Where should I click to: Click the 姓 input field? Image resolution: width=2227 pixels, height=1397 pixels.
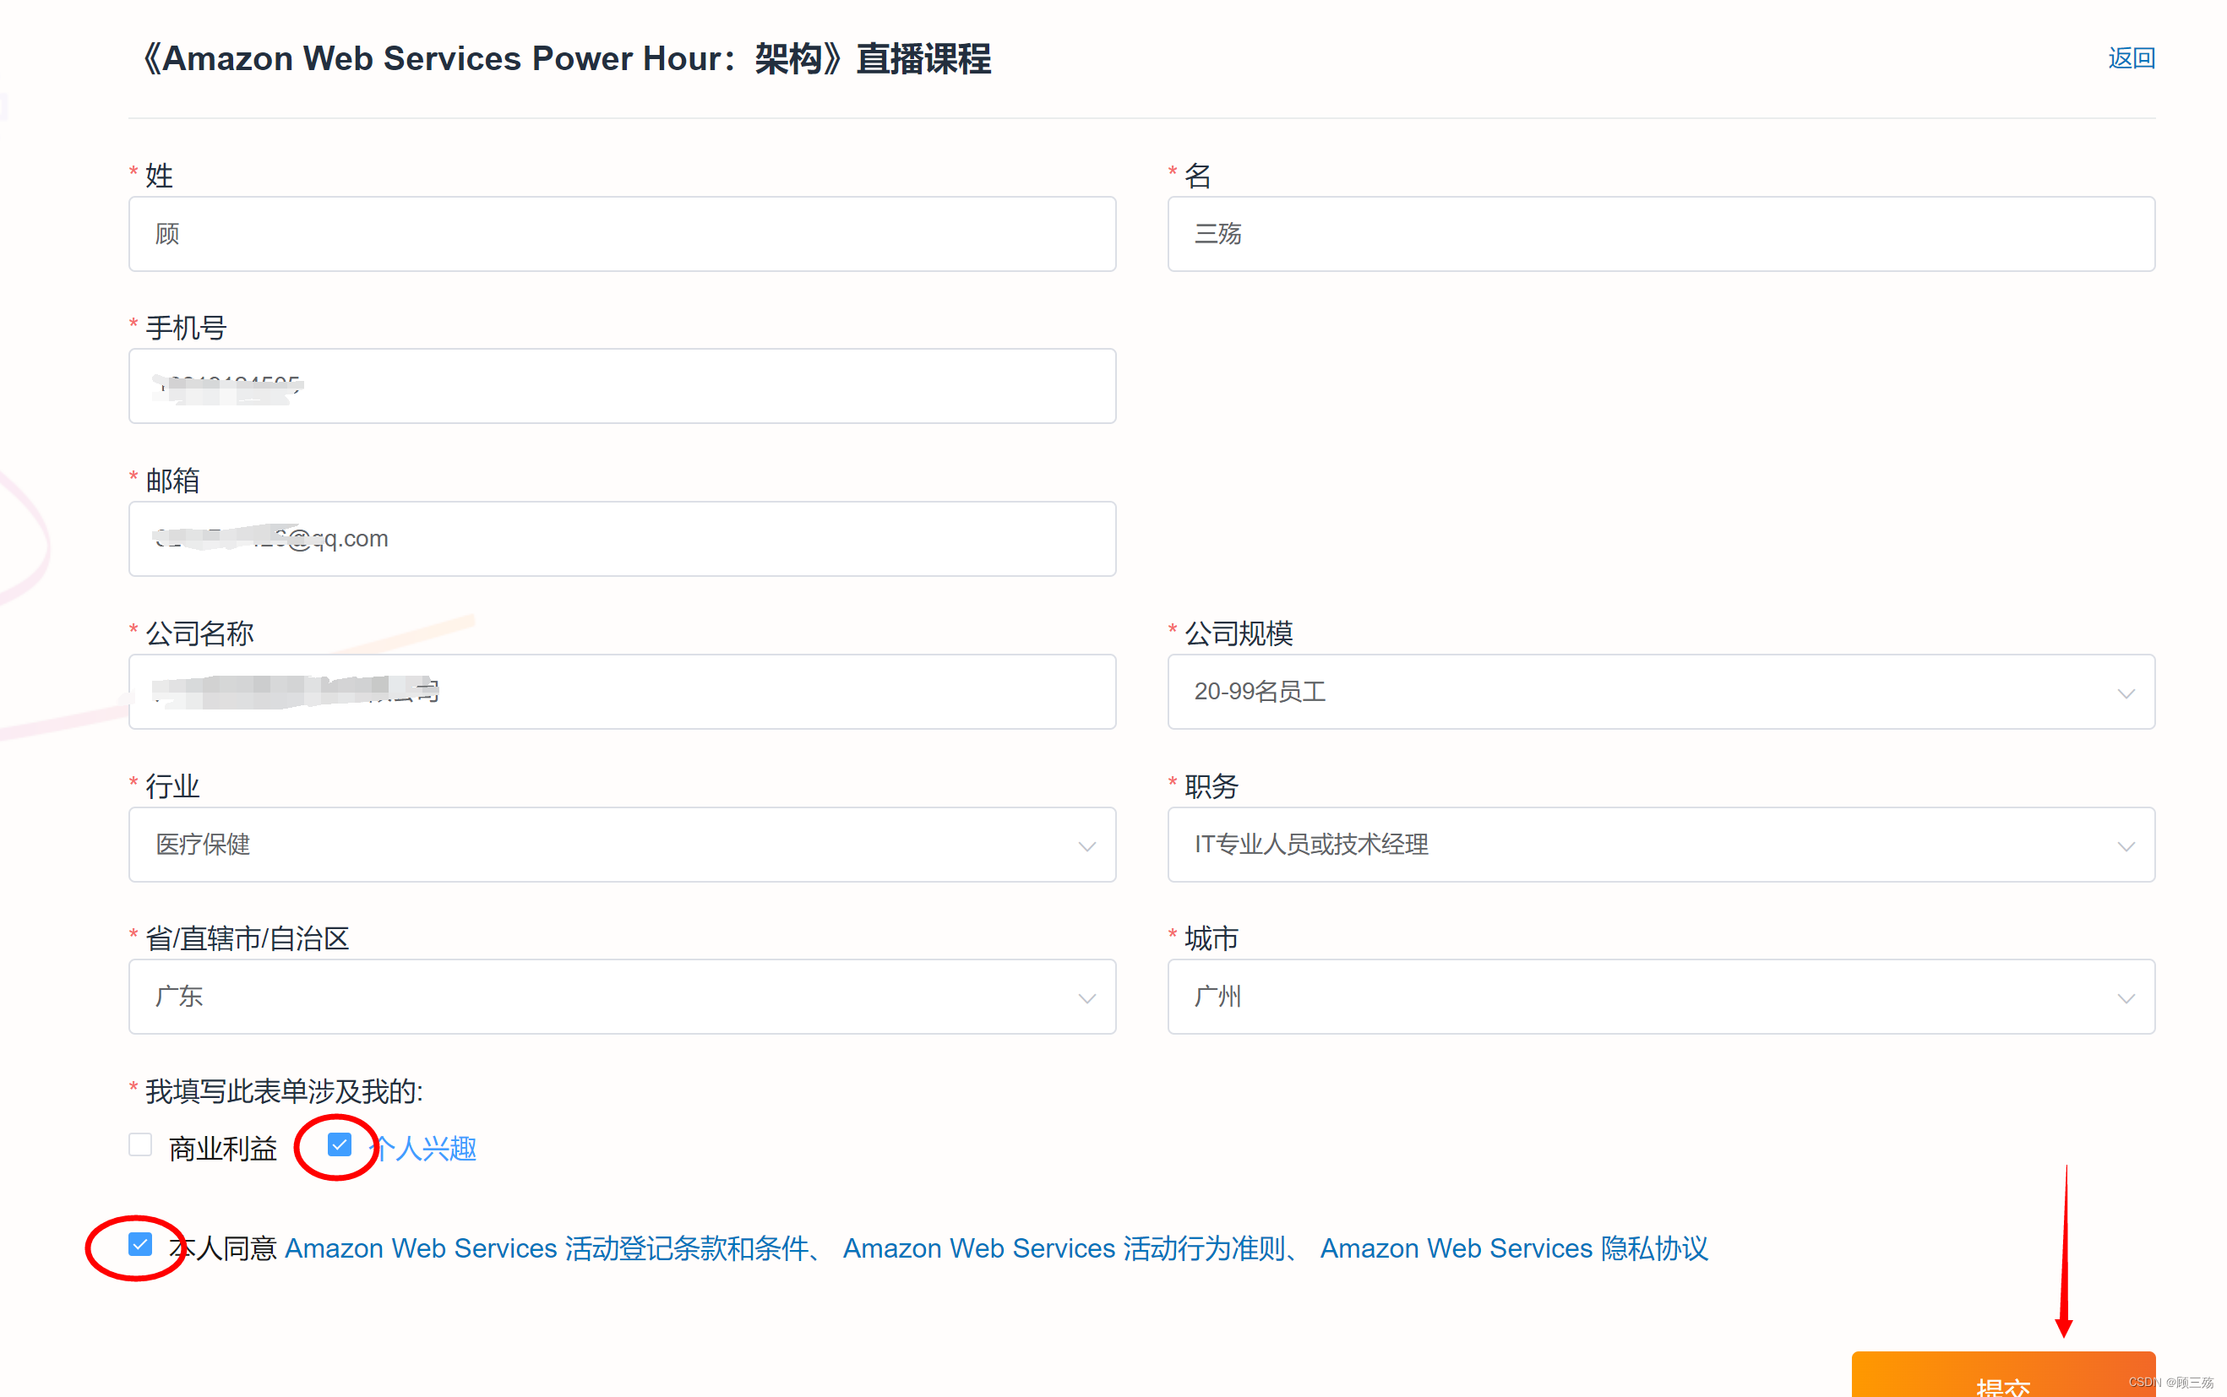click(x=622, y=234)
